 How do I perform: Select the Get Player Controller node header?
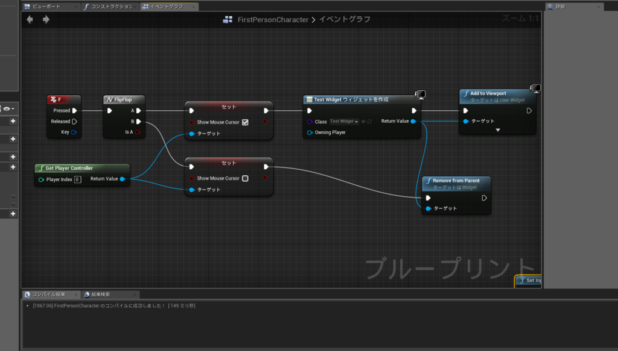coord(82,168)
